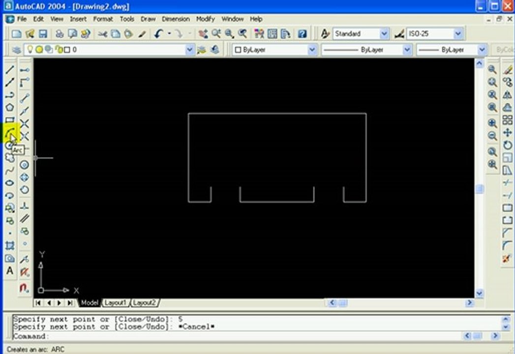Switch to the Layout1 tab
This screenshot has width=515, height=354.
(x=115, y=303)
